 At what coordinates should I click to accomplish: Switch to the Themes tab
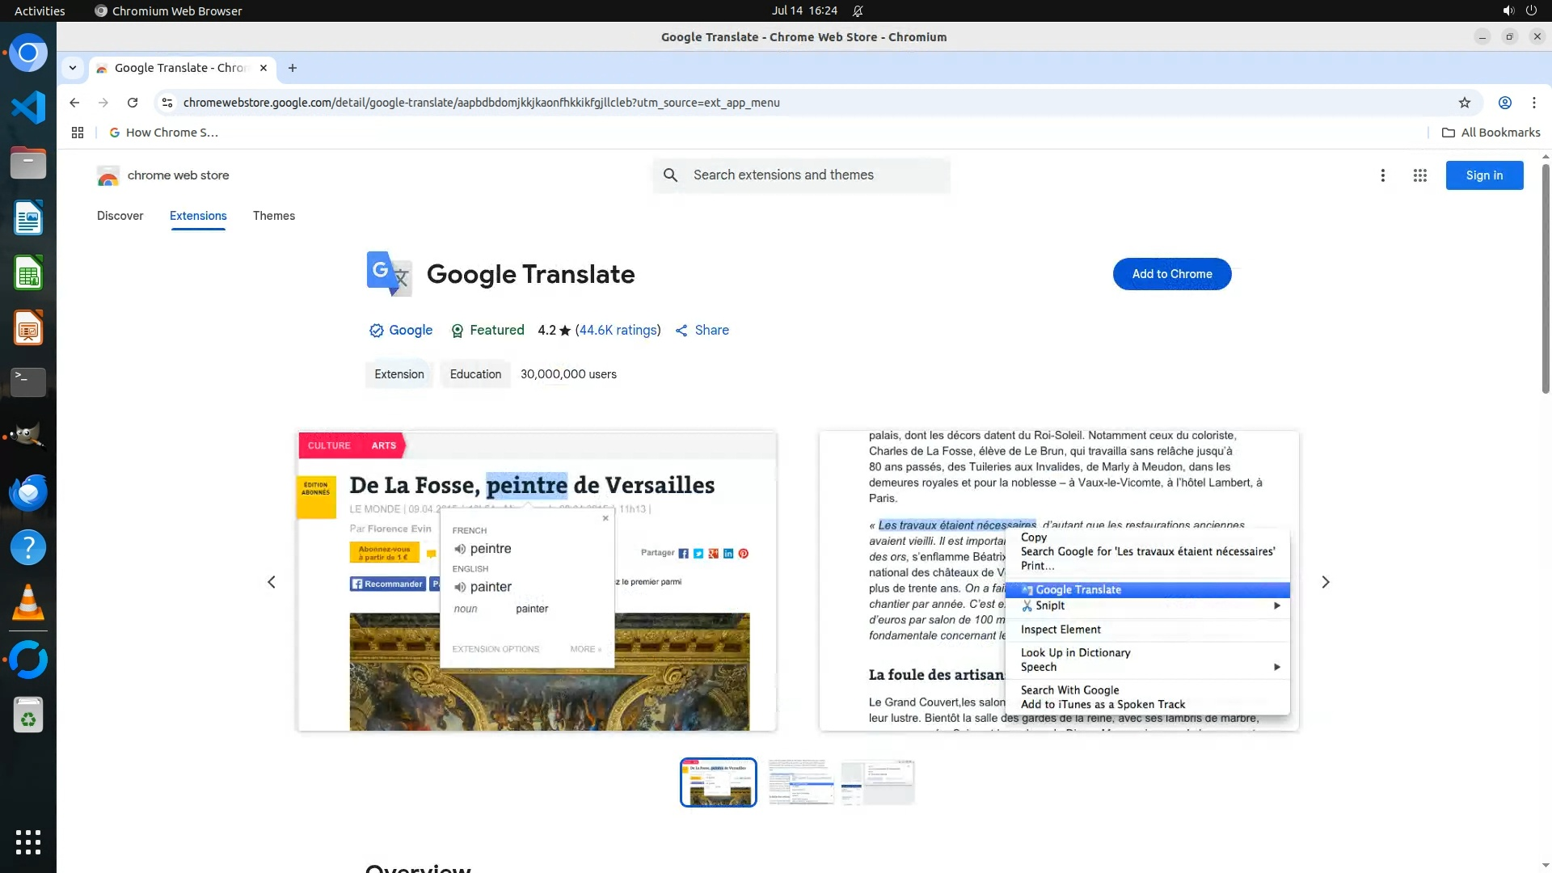click(273, 216)
